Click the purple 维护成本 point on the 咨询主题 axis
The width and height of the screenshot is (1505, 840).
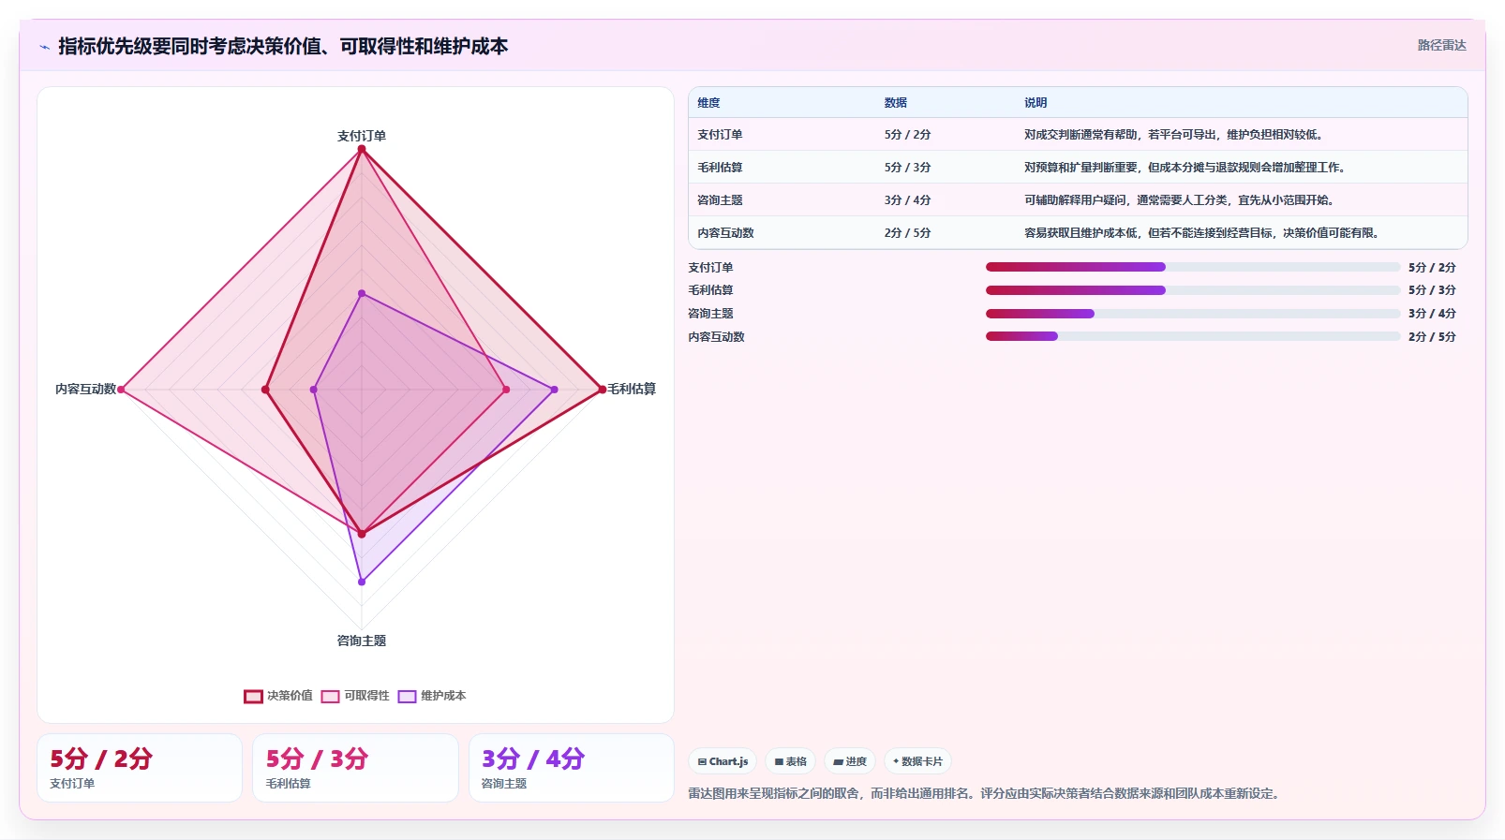click(x=362, y=582)
